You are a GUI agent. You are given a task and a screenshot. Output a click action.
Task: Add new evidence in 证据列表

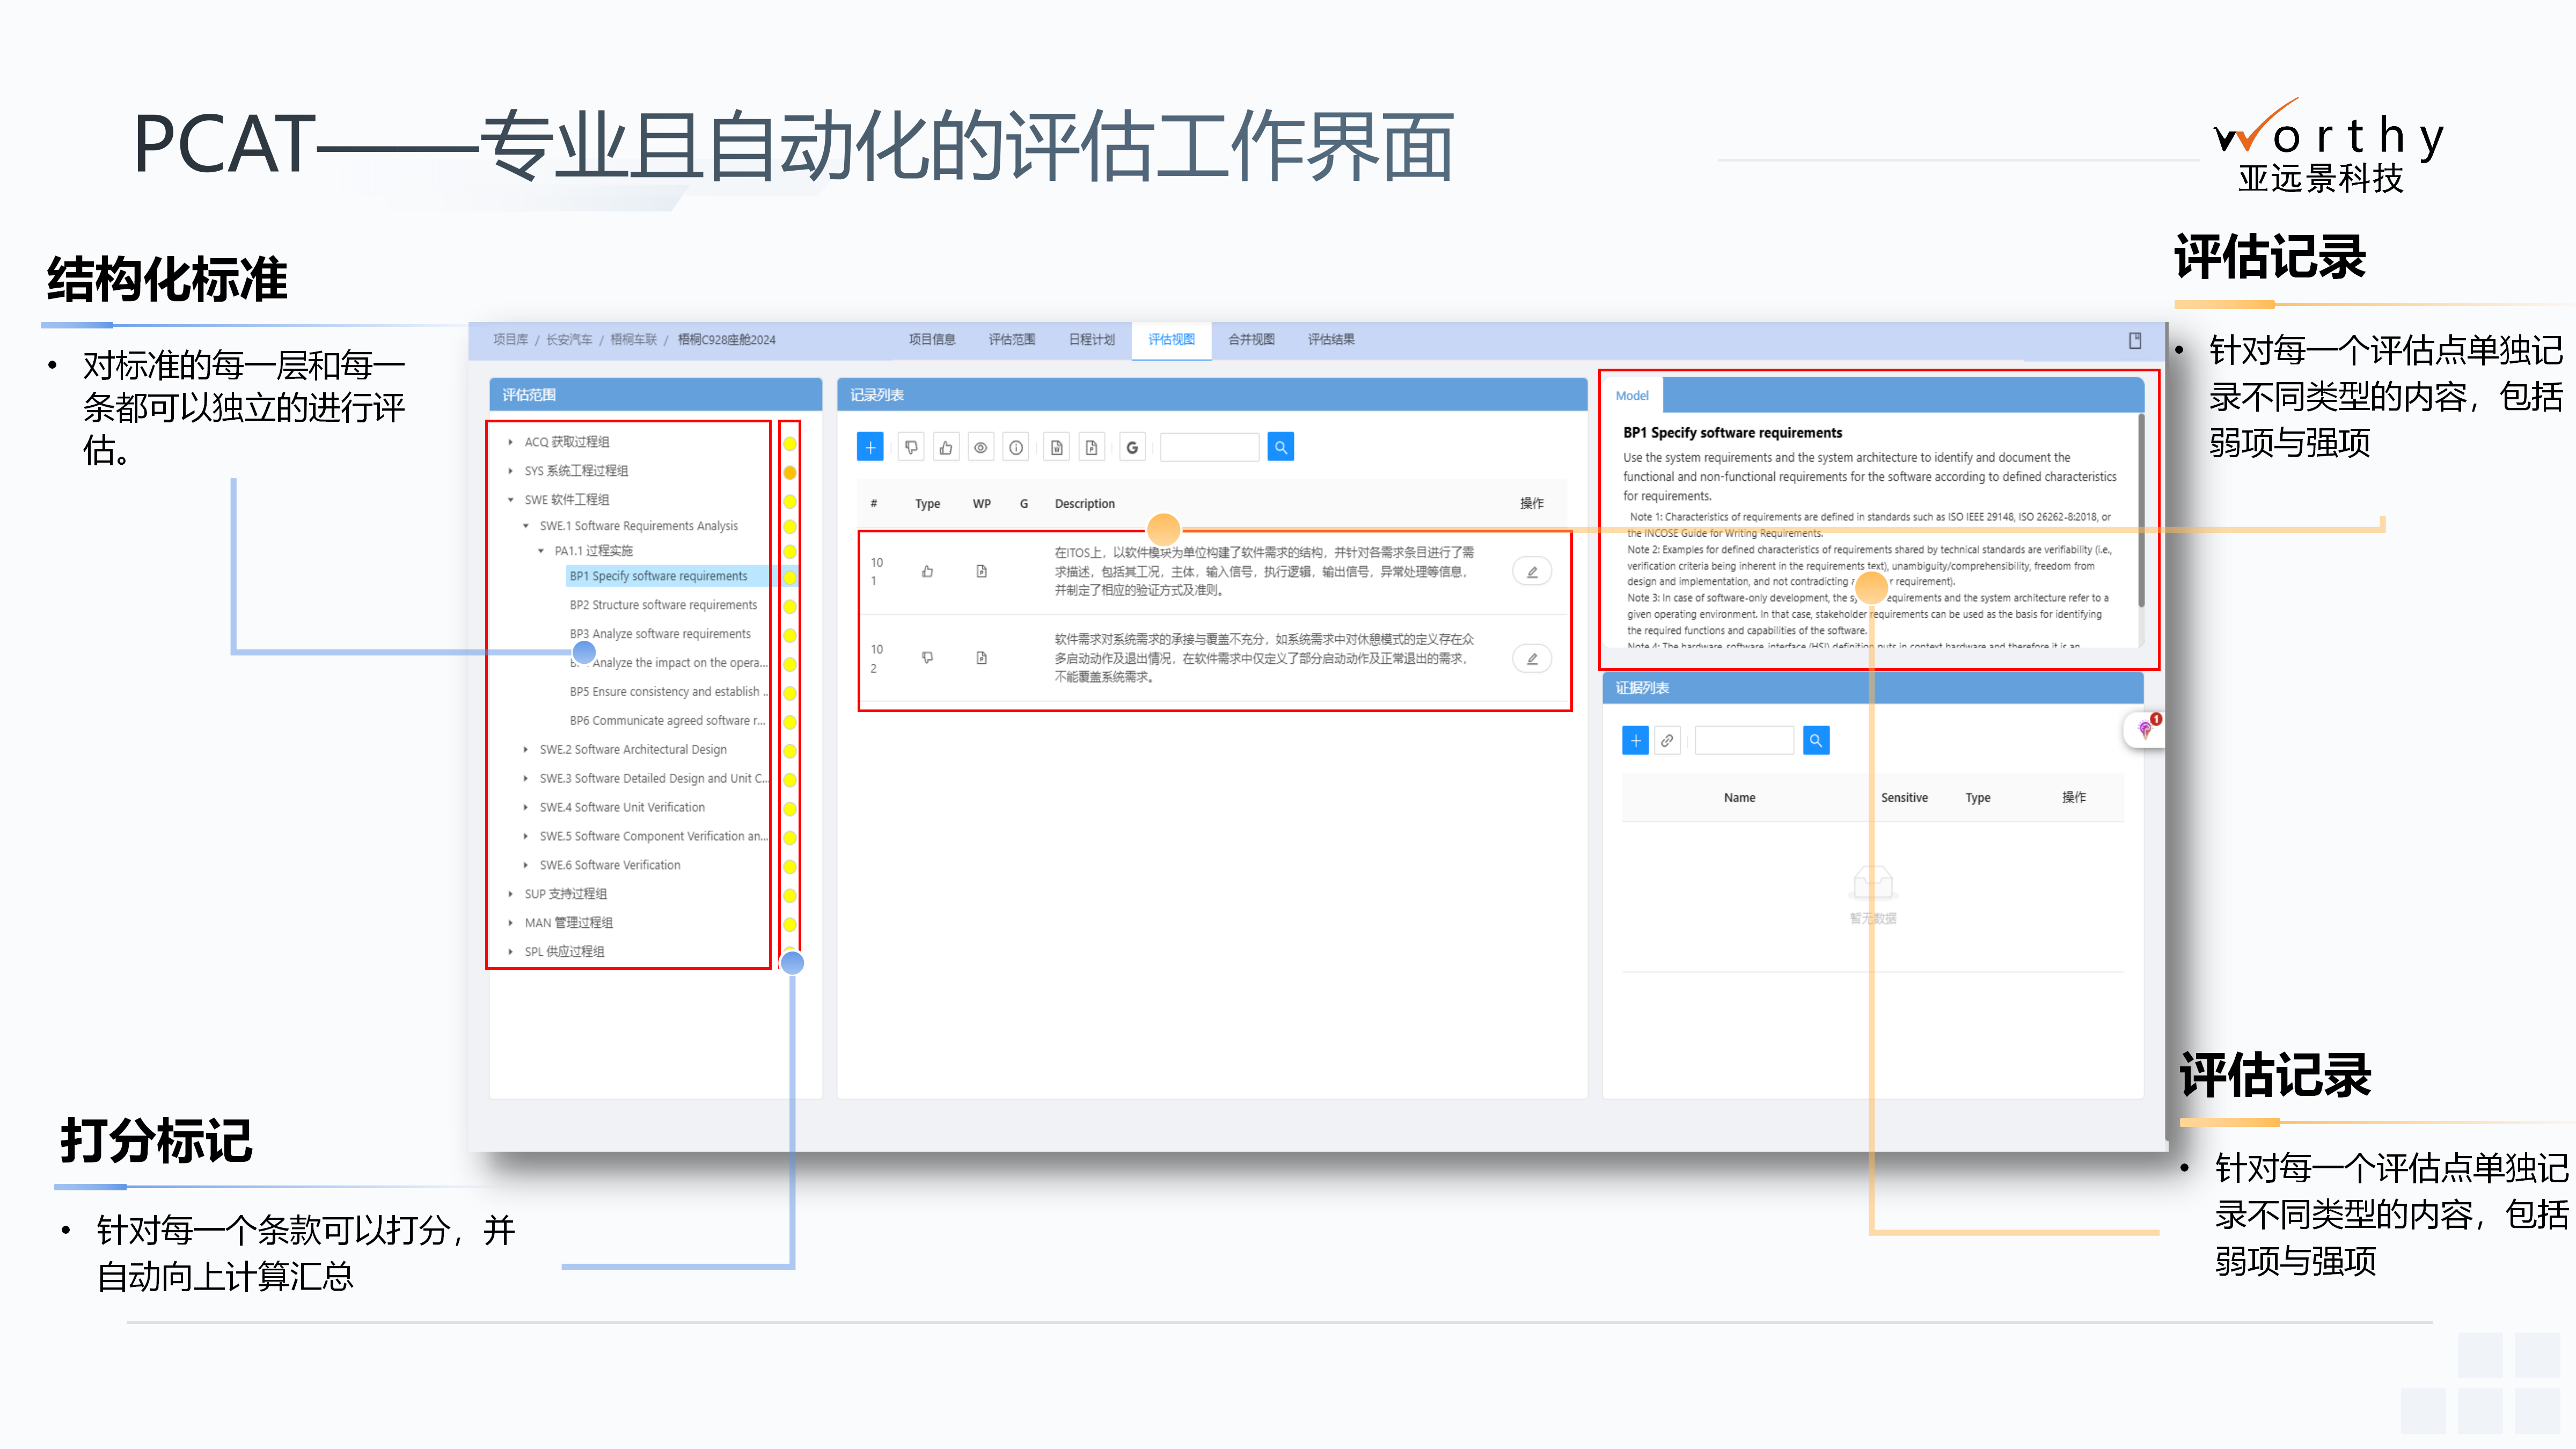[1635, 741]
